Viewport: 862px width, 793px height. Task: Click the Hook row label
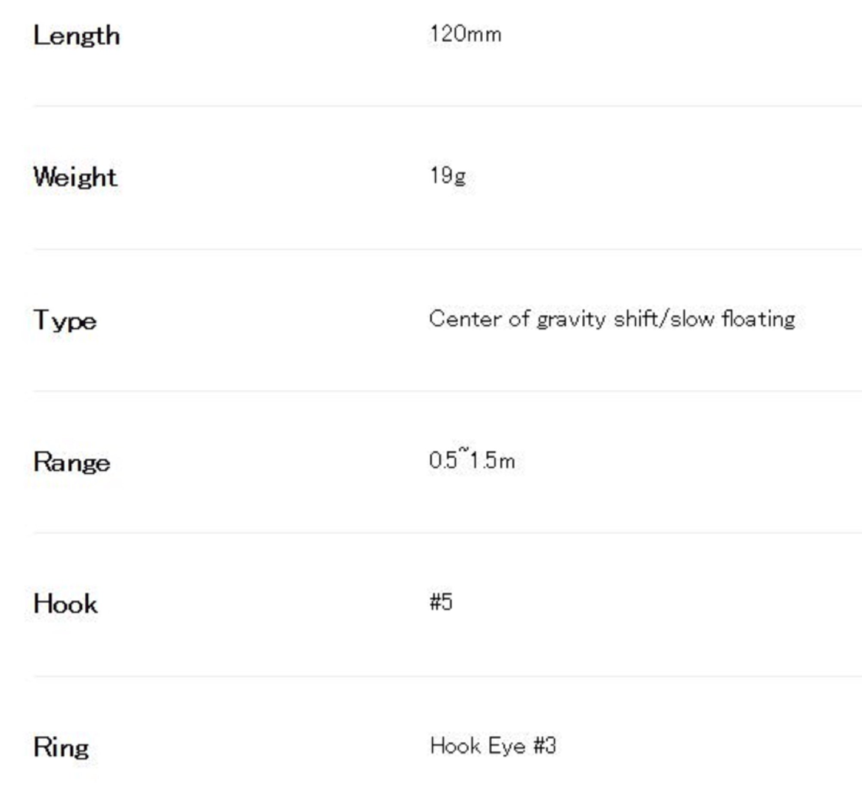(66, 604)
